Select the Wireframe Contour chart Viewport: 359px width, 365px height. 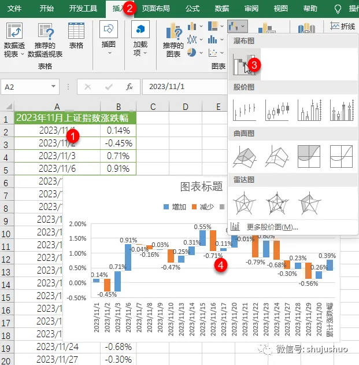tap(342, 156)
